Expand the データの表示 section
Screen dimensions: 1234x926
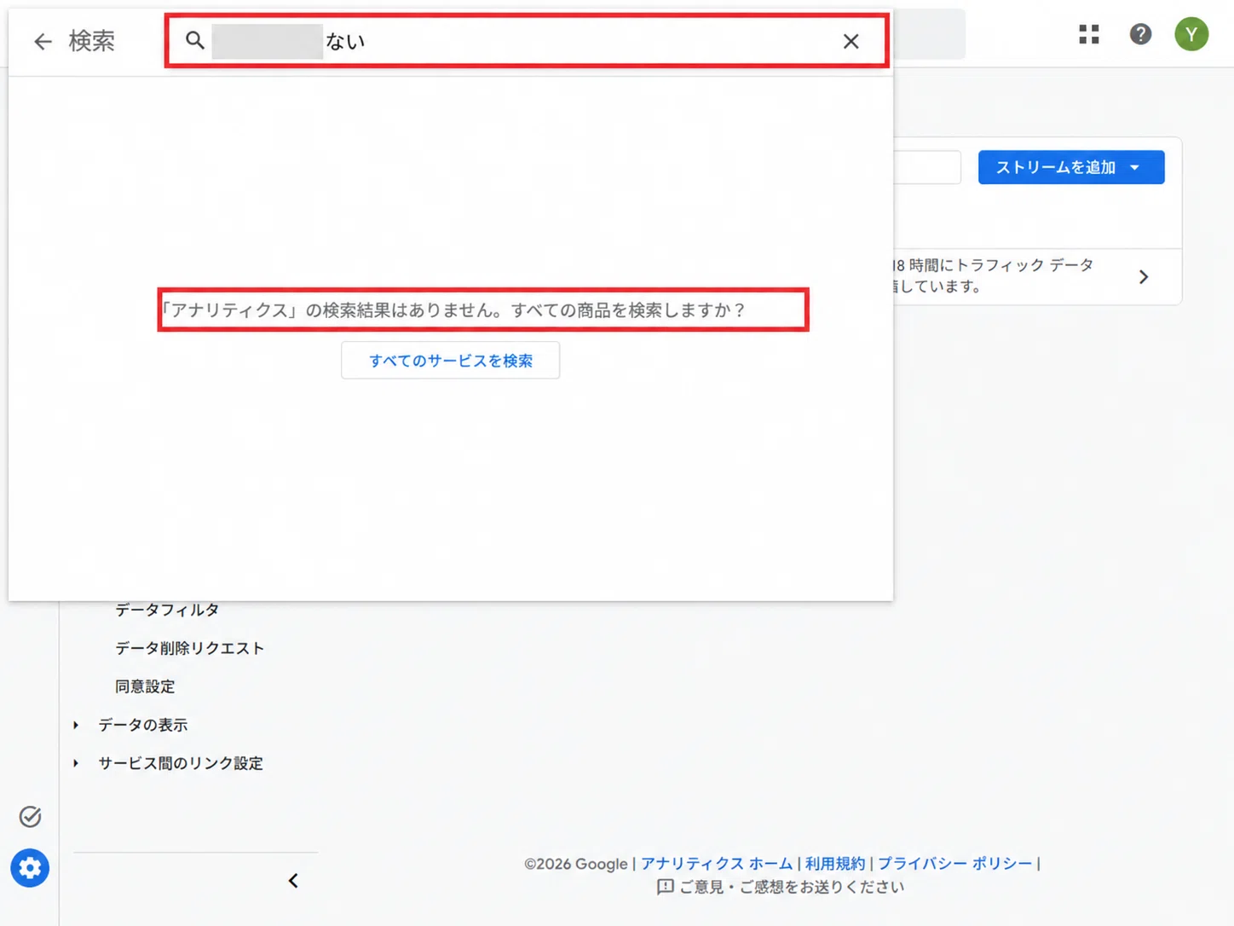coord(142,725)
